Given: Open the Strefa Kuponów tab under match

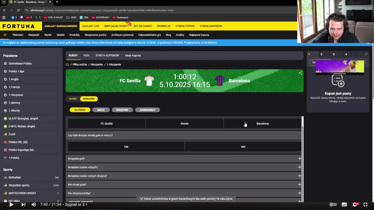Looking at the screenshot, I should 107,55.
